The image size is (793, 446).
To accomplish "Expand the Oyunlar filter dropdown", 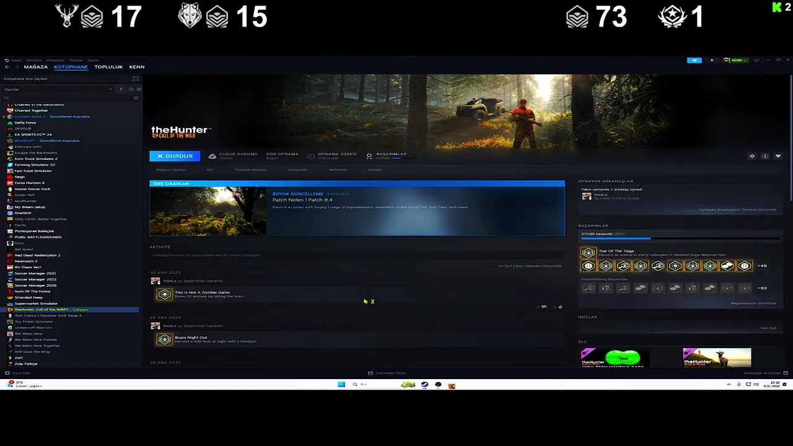I will click(x=59, y=89).
